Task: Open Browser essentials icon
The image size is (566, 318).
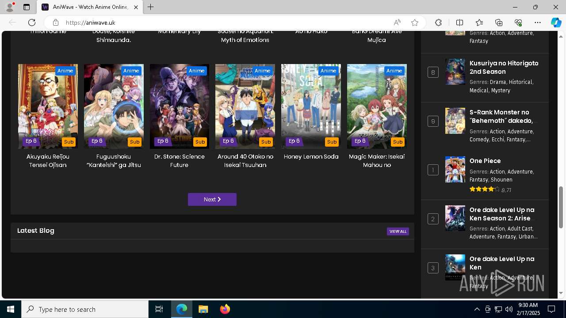Action: (518, 23)
